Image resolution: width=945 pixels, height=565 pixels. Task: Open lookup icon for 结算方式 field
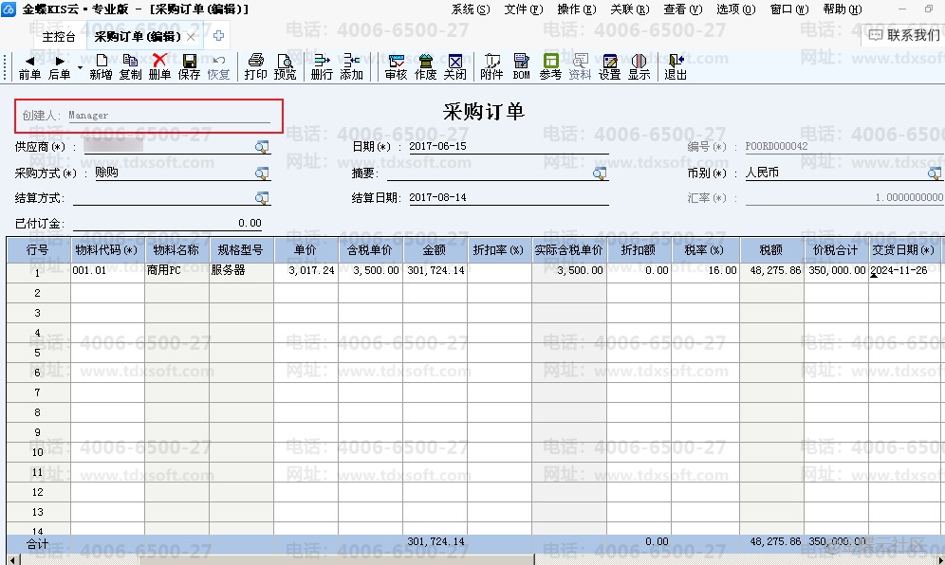click(262, 198)
